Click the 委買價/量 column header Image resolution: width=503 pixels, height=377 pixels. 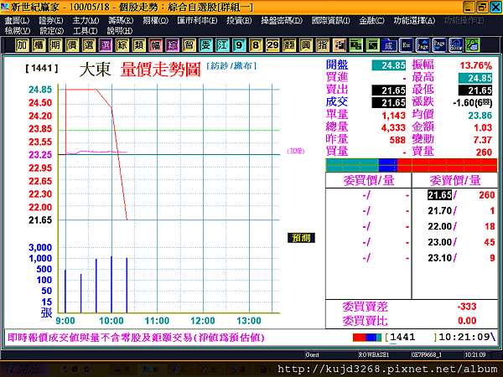click(369, 180)
